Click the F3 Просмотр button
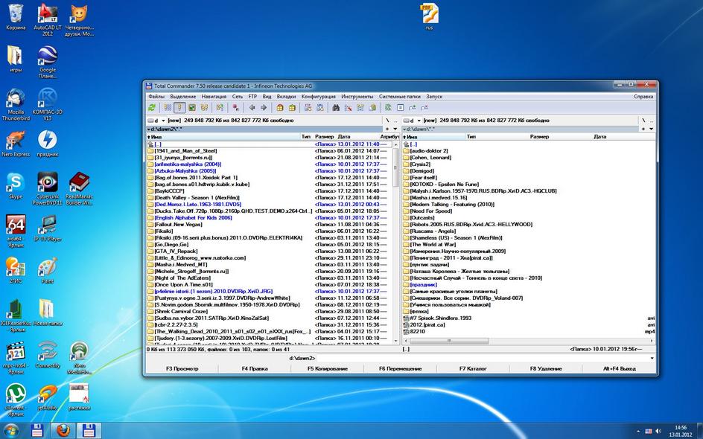703x439 pixels. coord(182,368)
